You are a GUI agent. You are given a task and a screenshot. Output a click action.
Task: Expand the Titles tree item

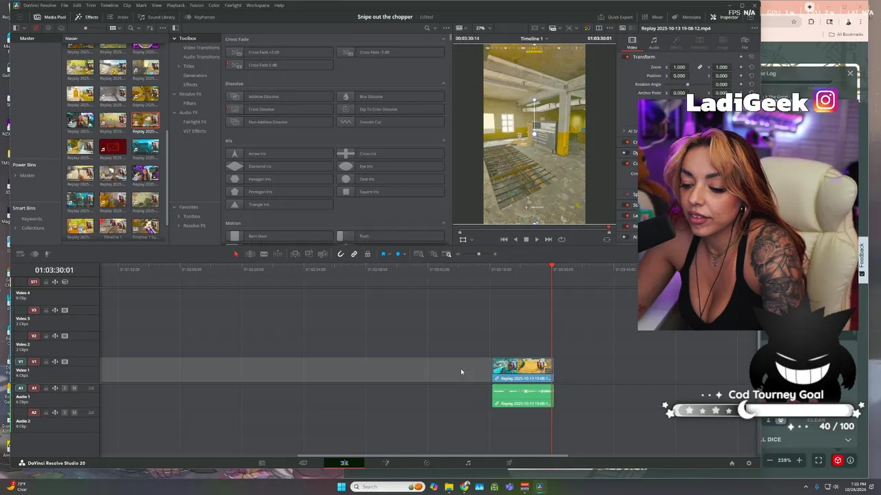coord(179,66)
